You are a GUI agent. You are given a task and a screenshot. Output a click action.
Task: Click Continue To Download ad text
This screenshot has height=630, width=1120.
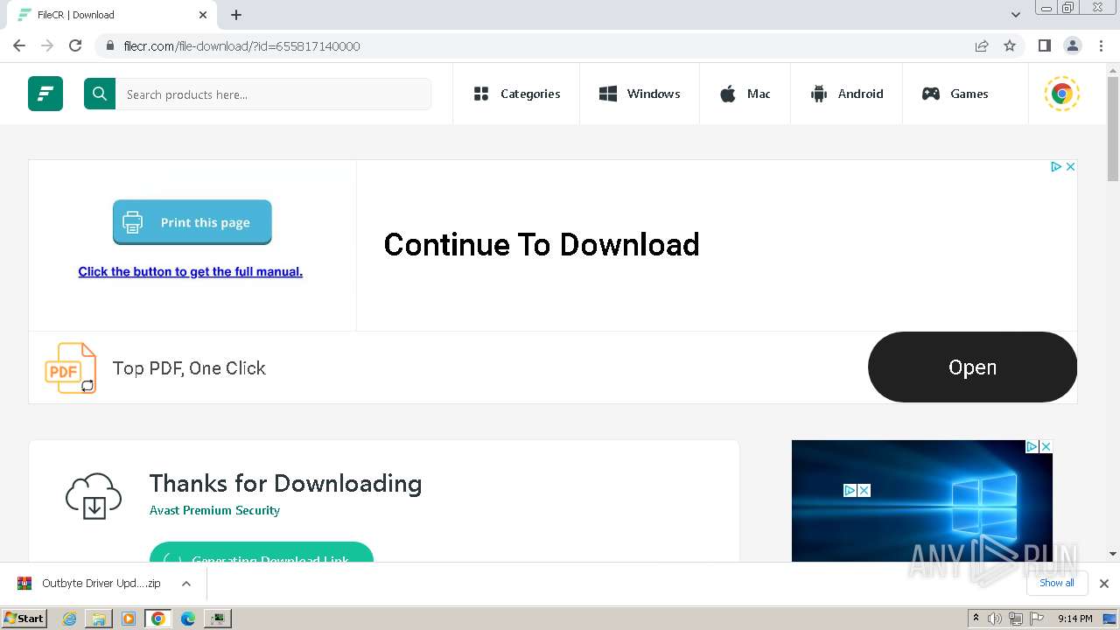[x=541, y=244]
